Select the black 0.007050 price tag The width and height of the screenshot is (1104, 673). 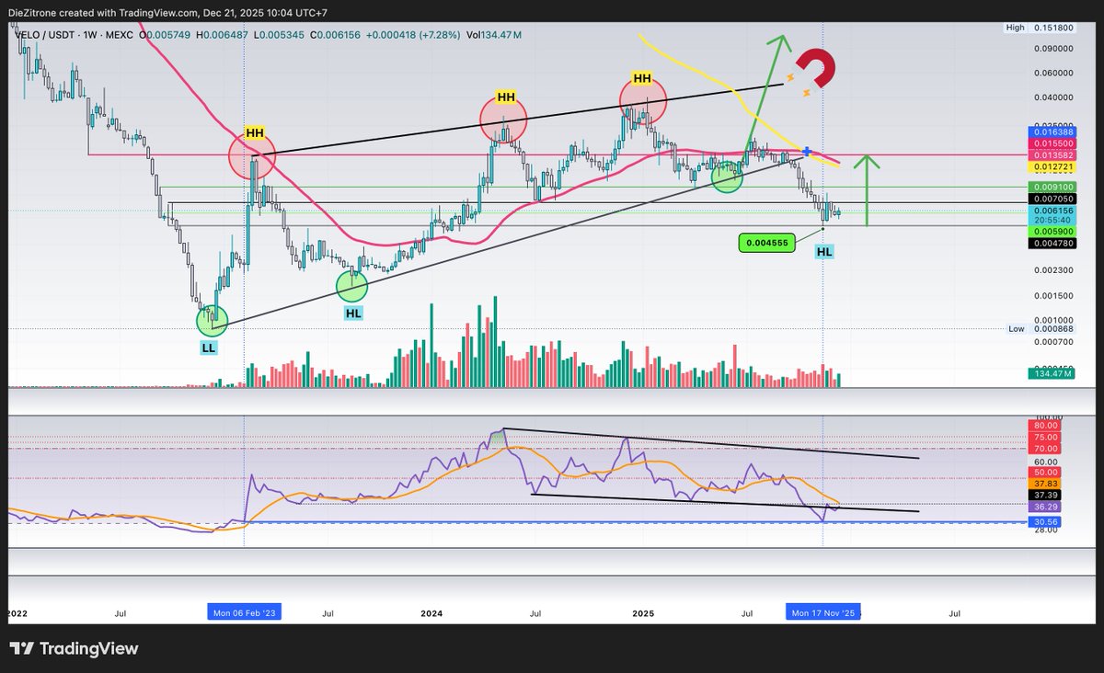(x=1052, y=200)
